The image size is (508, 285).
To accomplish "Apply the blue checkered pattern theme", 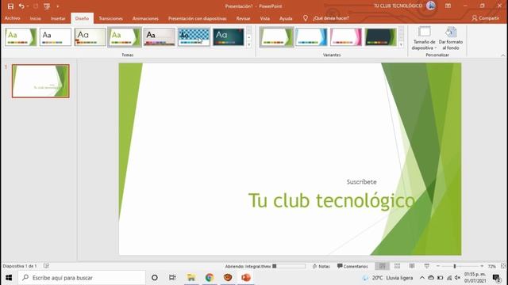I will tap(194, 37).
